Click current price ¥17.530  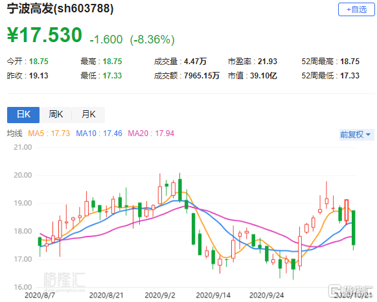click(45, 35)
